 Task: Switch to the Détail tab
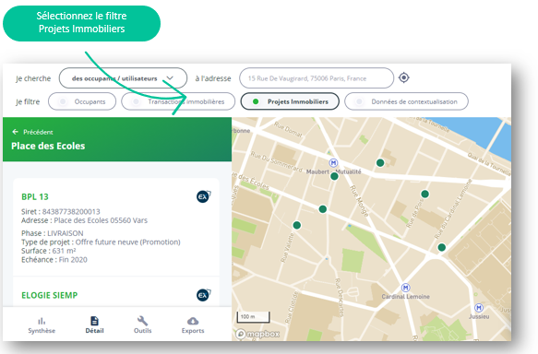click(x=94, y=324)
